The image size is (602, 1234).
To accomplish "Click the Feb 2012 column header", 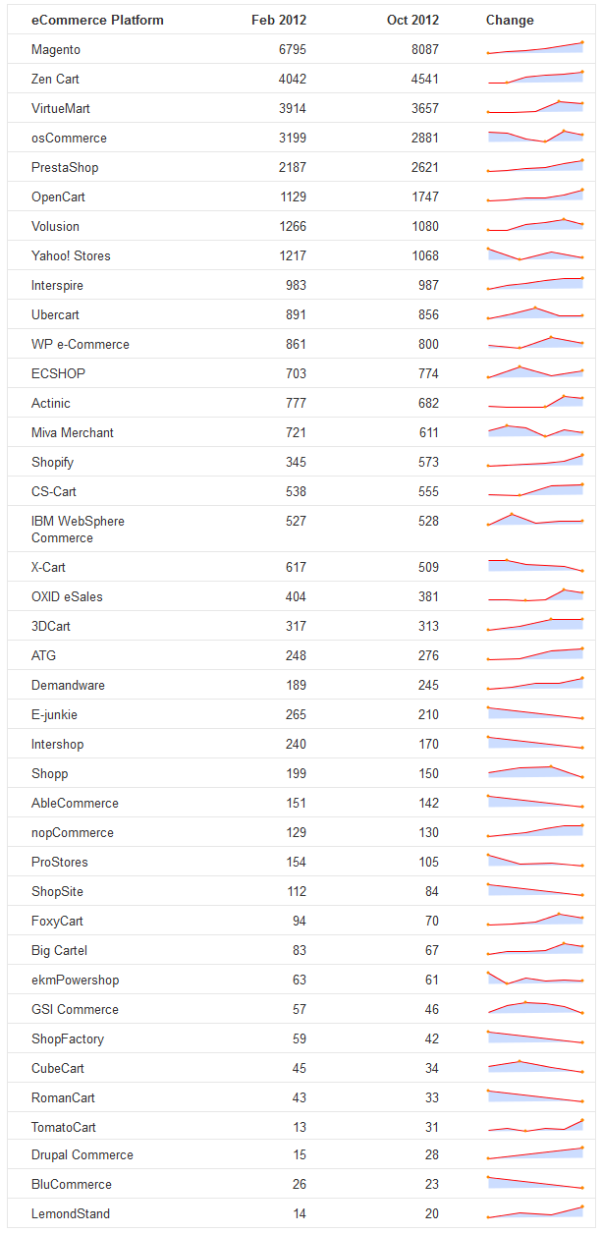I will 279,20.
